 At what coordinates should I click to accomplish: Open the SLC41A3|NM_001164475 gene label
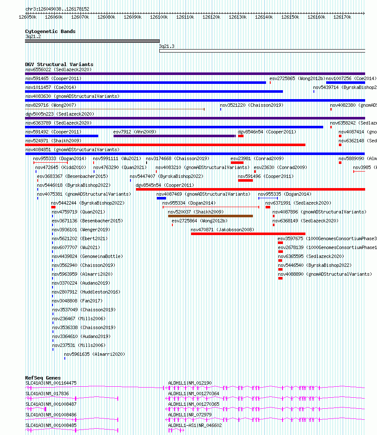[51, 383]
